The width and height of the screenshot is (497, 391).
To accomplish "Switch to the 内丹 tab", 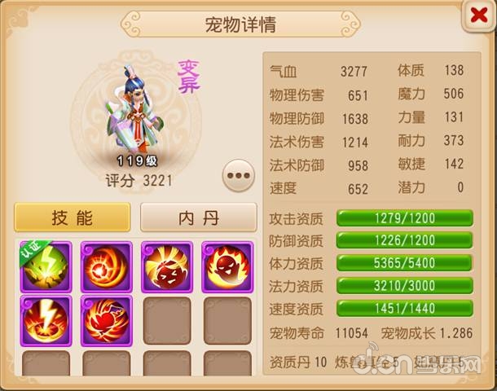I will 199,217.
